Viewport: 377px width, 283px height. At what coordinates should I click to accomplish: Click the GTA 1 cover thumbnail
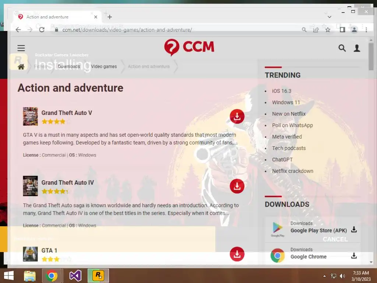point(30,254)
